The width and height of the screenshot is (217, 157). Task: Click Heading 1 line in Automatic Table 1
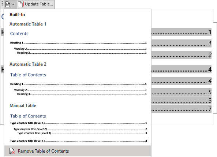pos(78,43)
